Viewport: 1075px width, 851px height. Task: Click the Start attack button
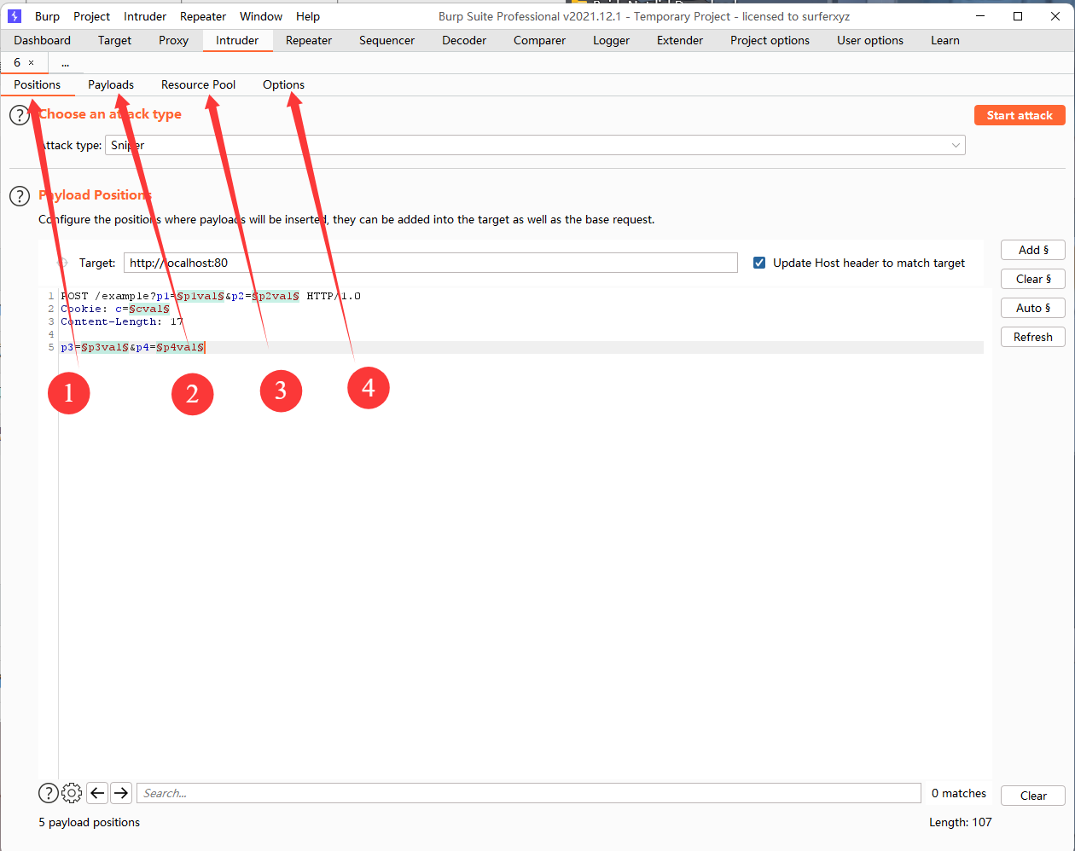pos(1020,115)
